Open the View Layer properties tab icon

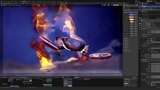139,28
